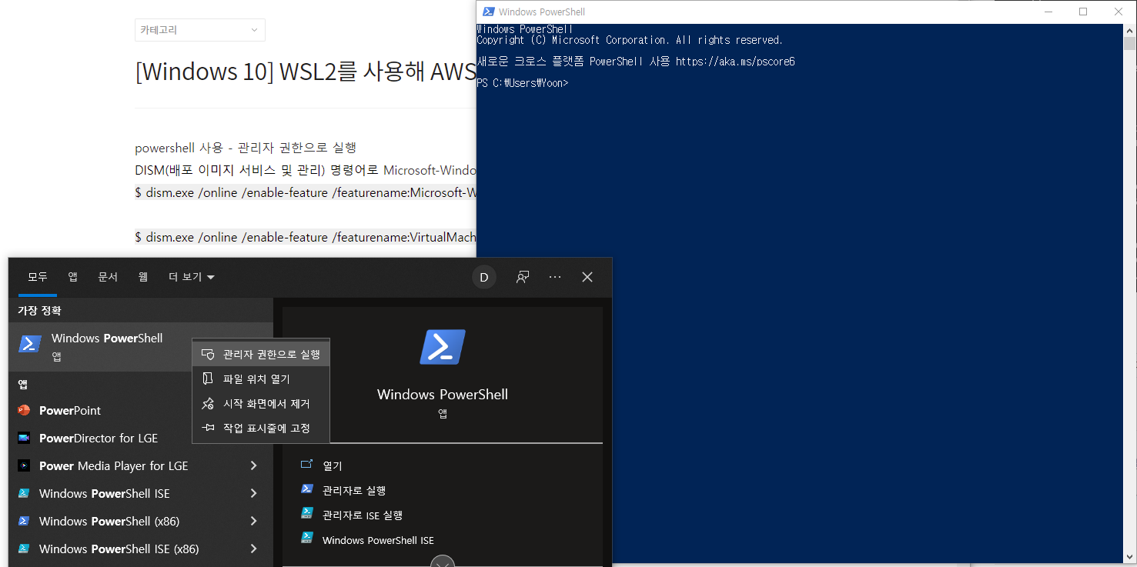The height and width of the screenshot is (567, 1137).
Task: Click the ISE icon beside 관리자로 ISE 실행
Action: coord(307,514)
